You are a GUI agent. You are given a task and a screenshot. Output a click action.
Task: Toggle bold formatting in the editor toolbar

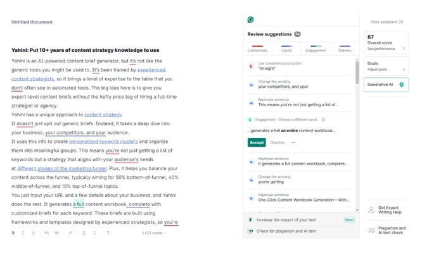pyautogui.click(x=13, y=233)
